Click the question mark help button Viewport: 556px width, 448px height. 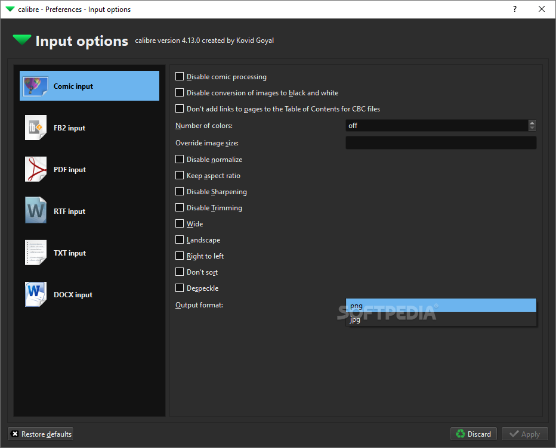click(x=514, y=9)
